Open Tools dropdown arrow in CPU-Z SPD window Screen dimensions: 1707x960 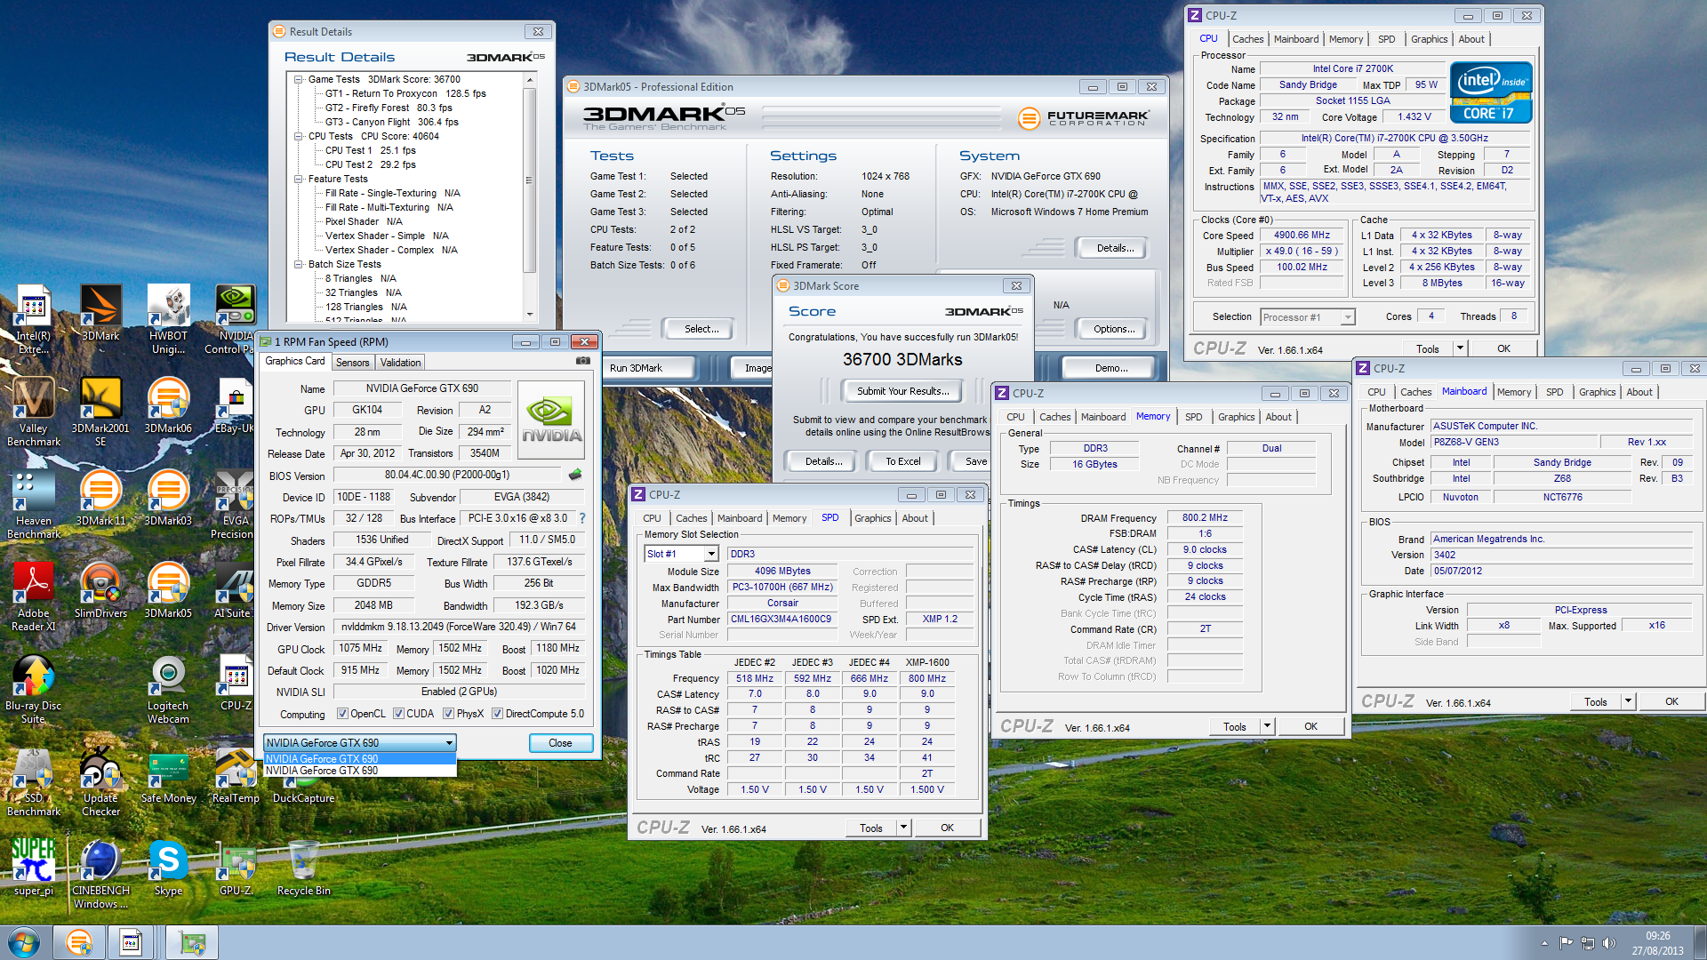coord(903,828)
